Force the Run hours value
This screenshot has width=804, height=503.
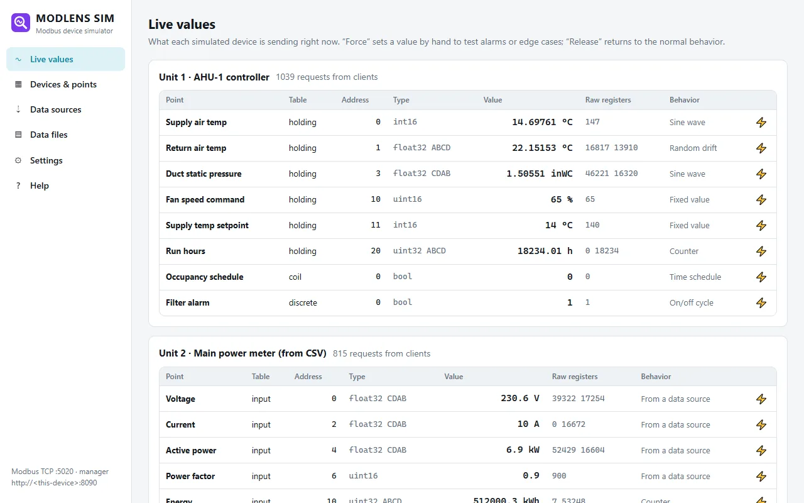click(x=761, y=251)
